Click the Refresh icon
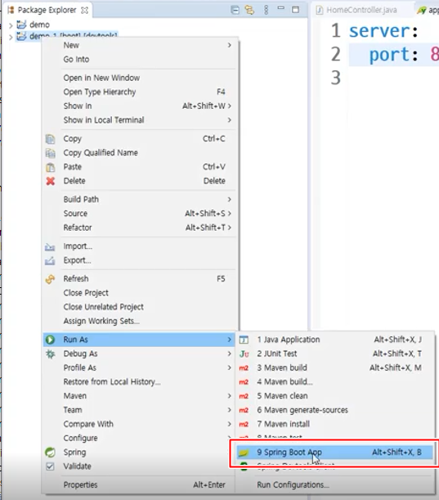The width and height of the screenshot is (439, 500). tap(51, 279)
